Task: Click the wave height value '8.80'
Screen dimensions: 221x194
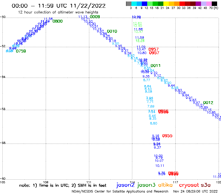Action: click(x=154, y=123)
